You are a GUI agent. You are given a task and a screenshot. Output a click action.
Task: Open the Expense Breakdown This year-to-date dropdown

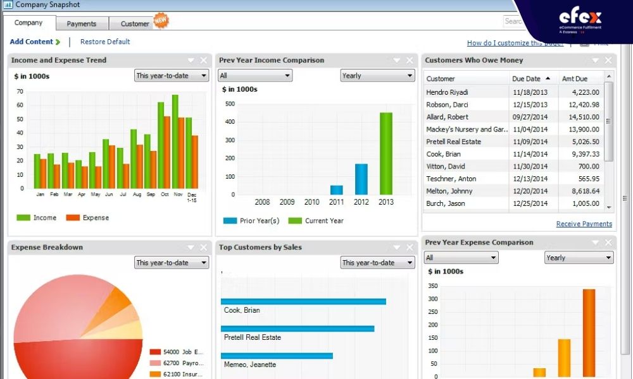pos(172,263)
